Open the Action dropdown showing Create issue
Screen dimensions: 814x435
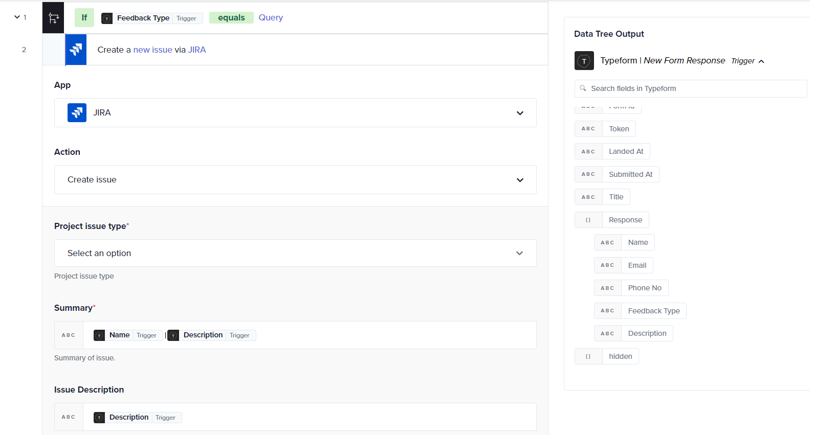295,179
